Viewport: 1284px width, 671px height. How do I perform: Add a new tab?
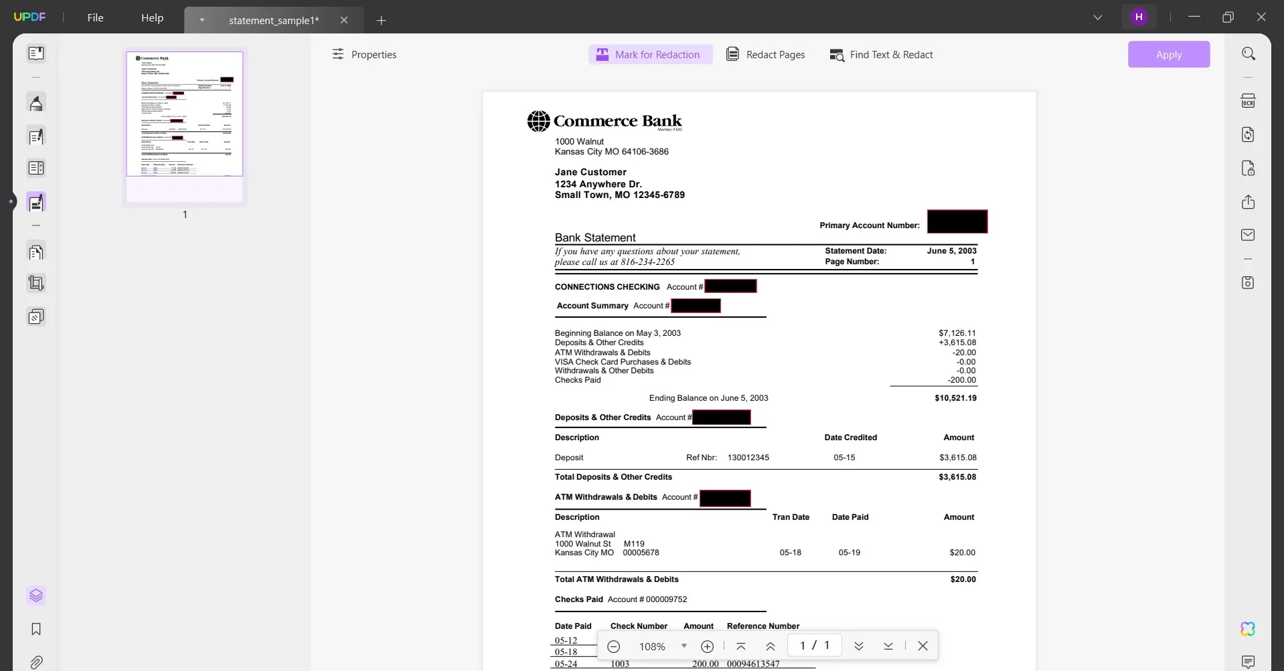[382, 20]
